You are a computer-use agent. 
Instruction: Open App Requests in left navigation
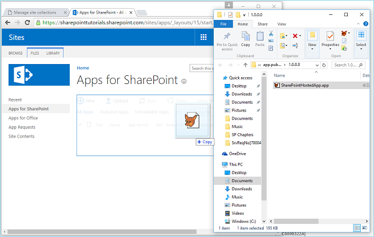(22, 127)
